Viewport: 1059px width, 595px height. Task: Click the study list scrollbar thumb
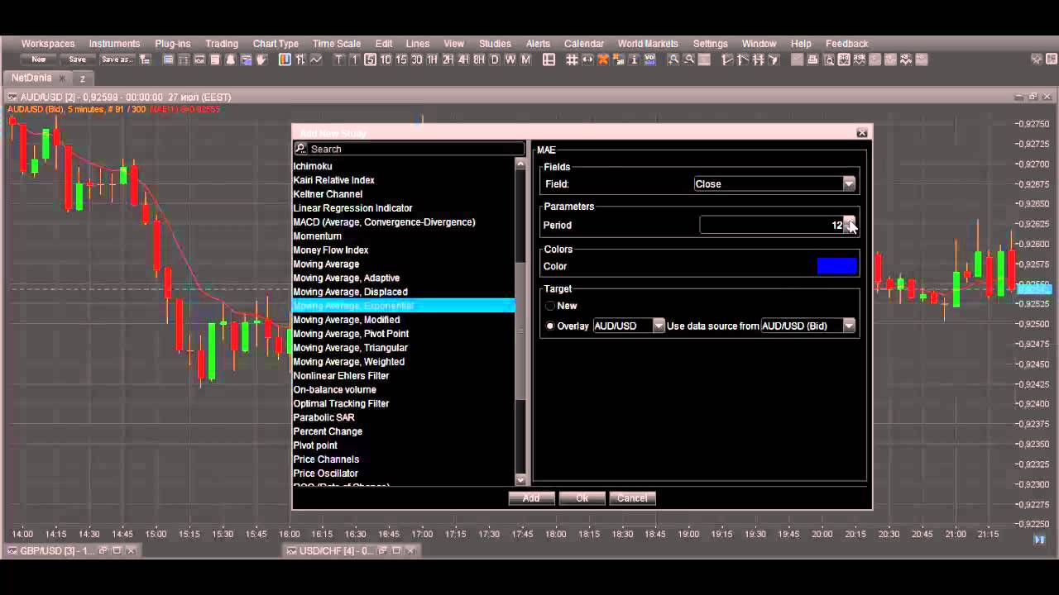[x=520, y=331]
